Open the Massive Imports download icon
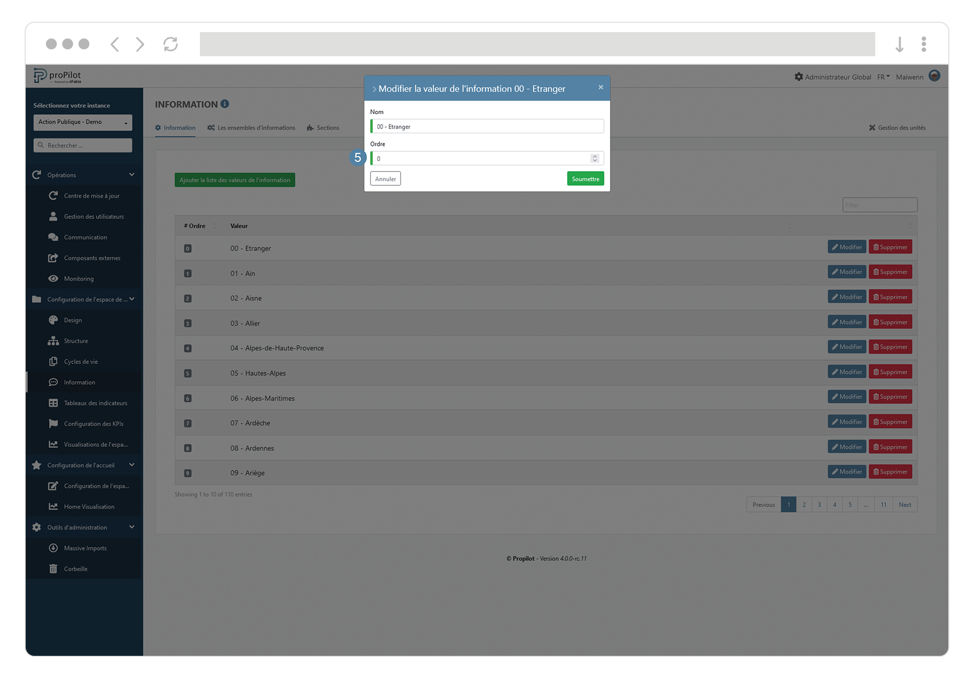Screen dimensions: 974x683 pyautogui.click(x=53, y=548)
